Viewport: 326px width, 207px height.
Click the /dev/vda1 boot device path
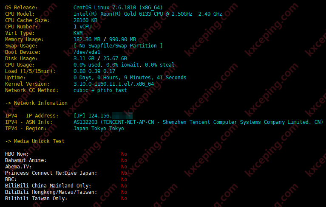[87, 52]
